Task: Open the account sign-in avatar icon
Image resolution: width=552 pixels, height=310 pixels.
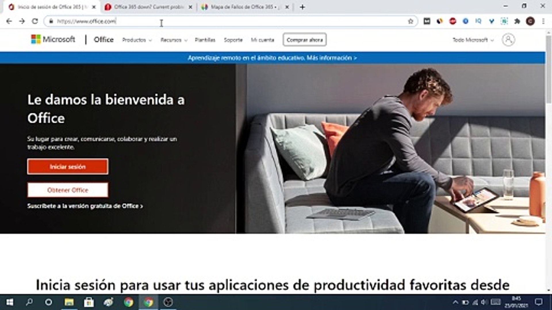Action: point(509,40)
